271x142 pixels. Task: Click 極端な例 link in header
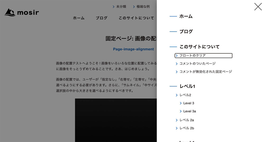pyautogui.click(x=143, y=7)
